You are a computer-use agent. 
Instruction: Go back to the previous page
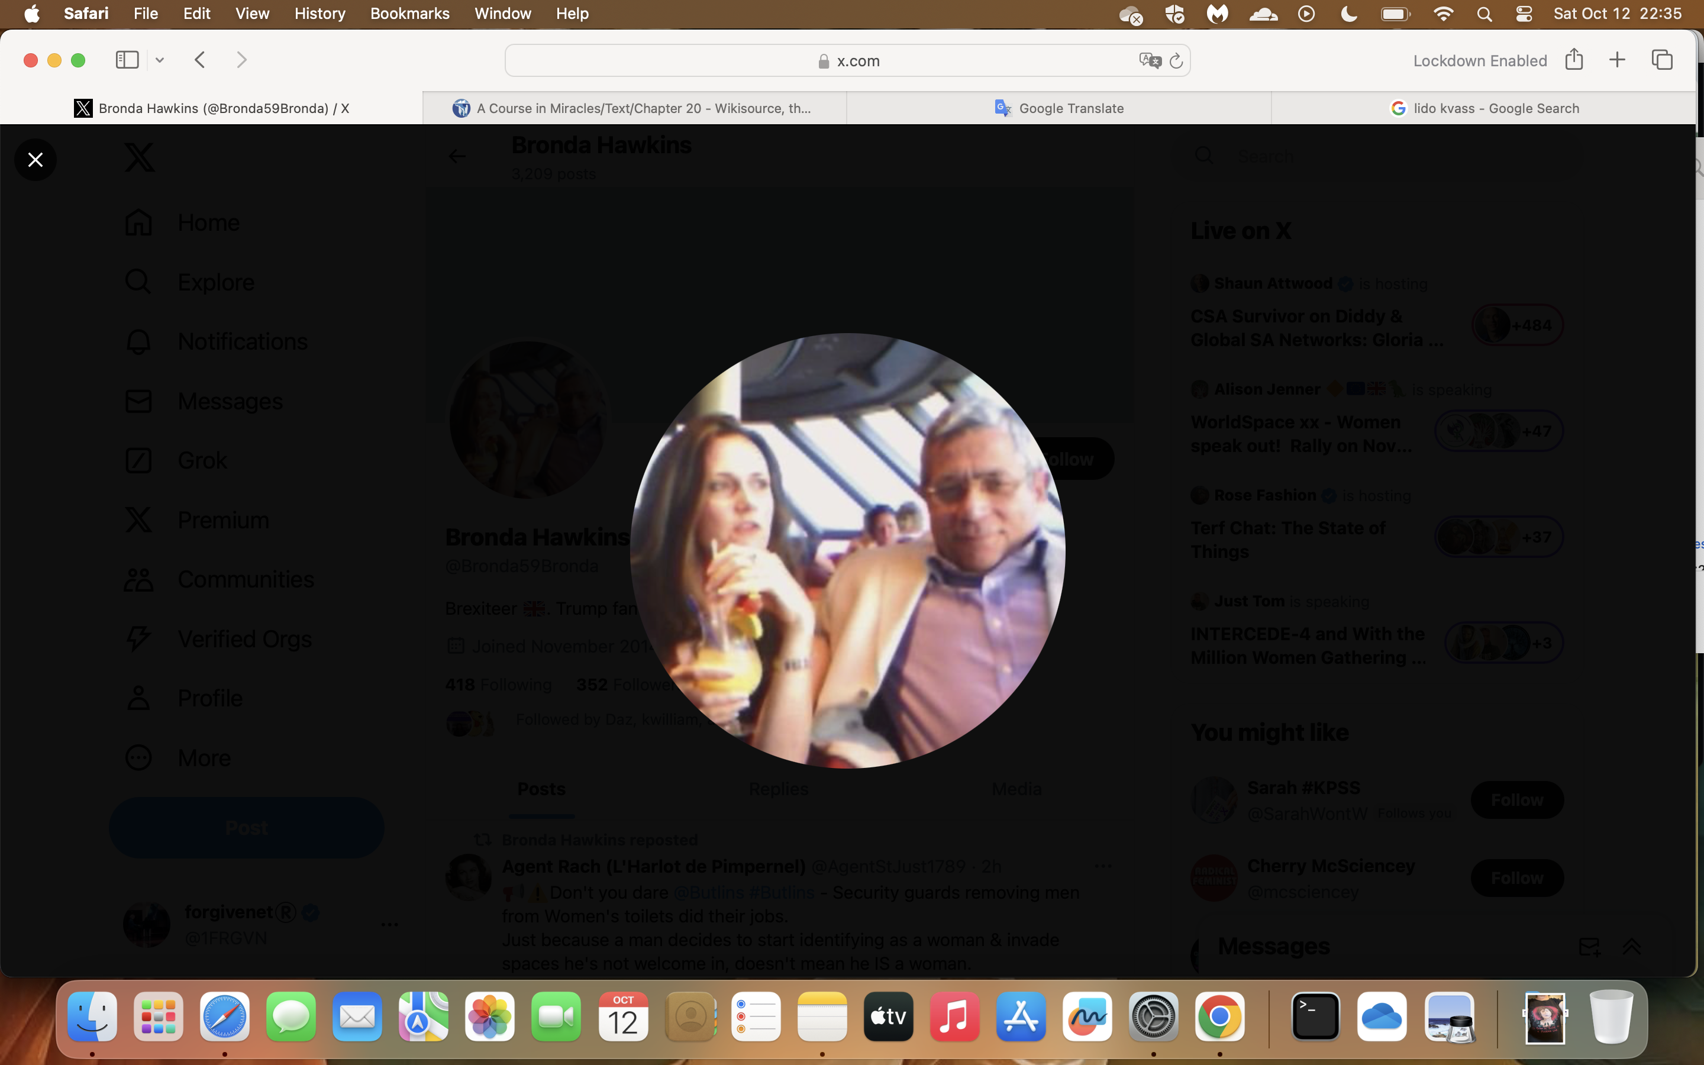click(x=200, y=60)
